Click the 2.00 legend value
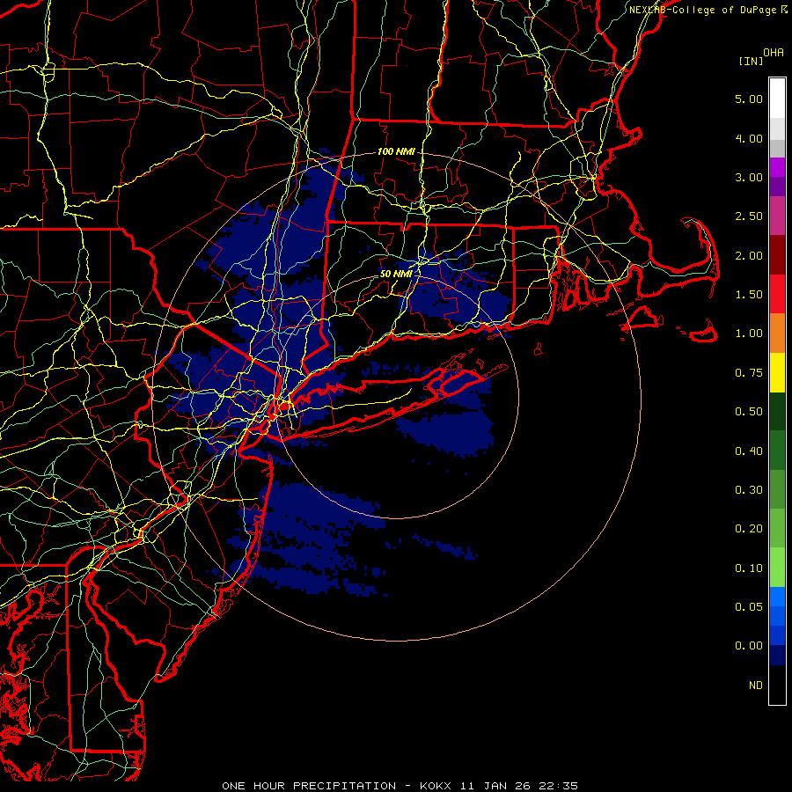Screen dimensions: 792x792 pos(749,255)
